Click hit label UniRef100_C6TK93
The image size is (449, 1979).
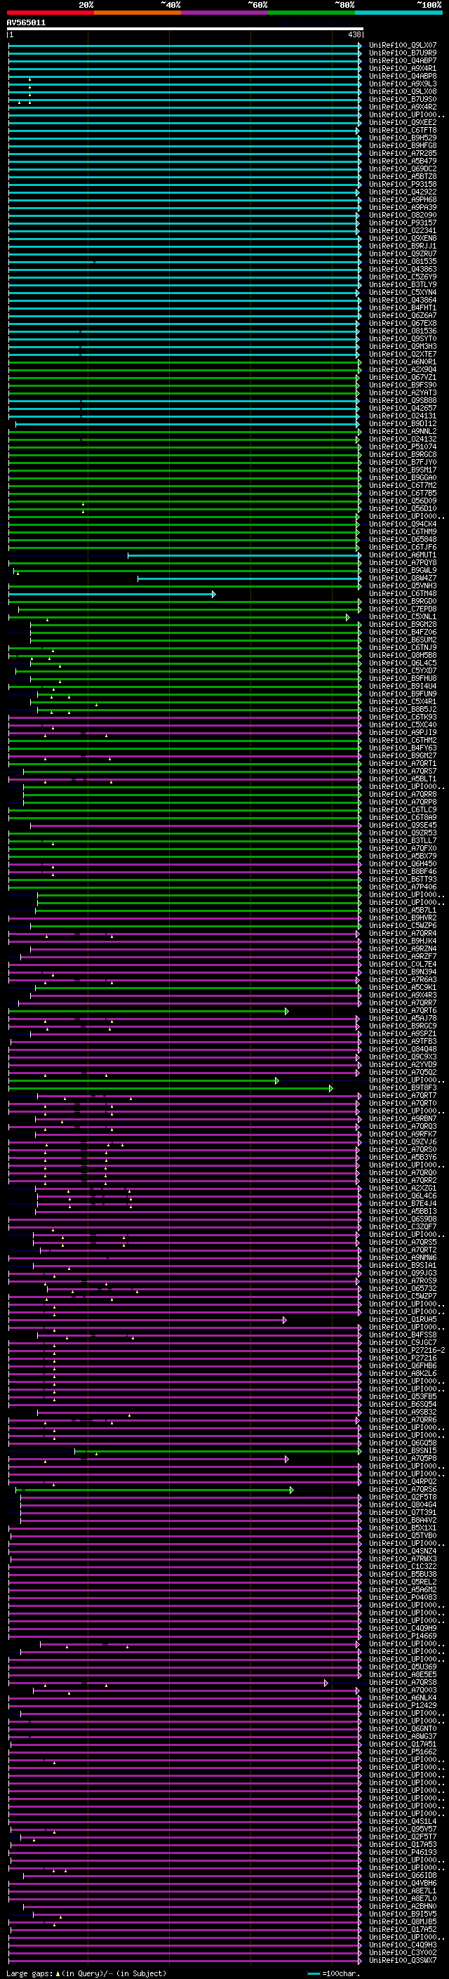pyautogui.click(x=402, y=717)
